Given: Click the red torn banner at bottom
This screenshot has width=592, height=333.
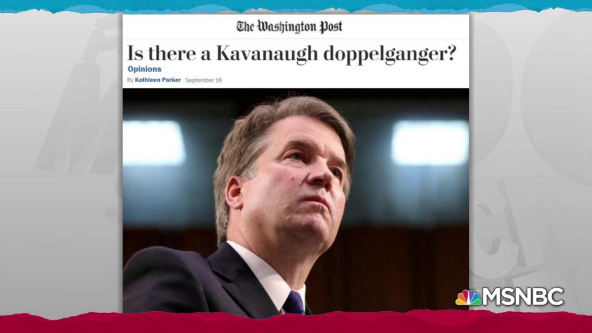Looking at the screenshot, I should point(296,323).
